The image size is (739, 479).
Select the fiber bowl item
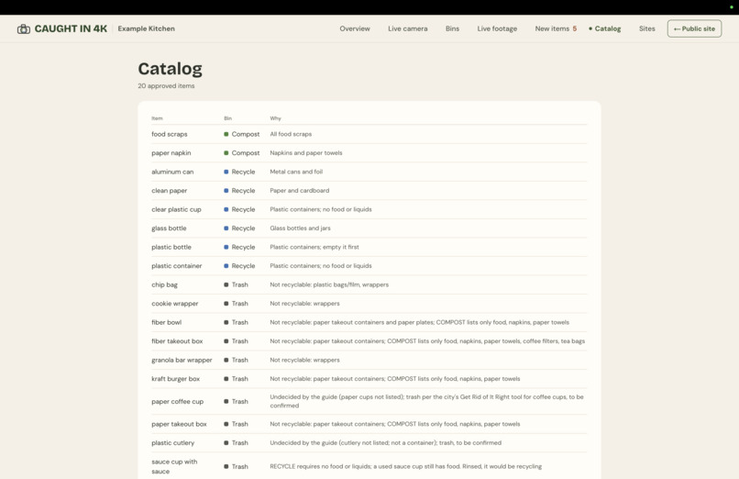pos(166,323)
